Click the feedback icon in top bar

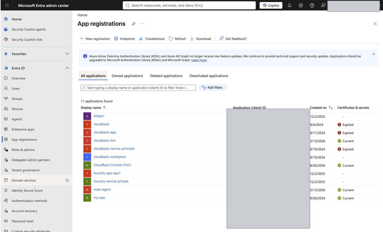[323, 5]
